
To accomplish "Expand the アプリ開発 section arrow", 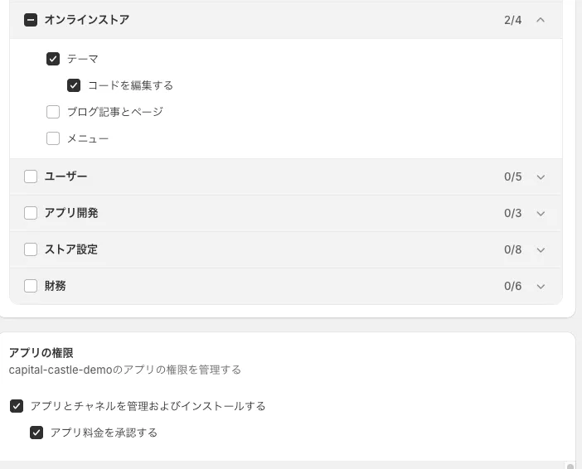I will (x=541, y=213).
